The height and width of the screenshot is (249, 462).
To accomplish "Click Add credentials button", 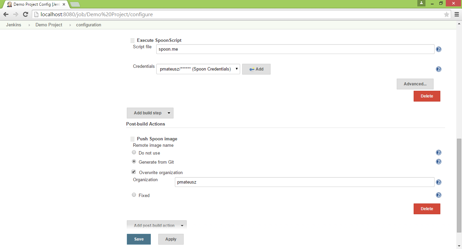I will (x=256, y=69).
